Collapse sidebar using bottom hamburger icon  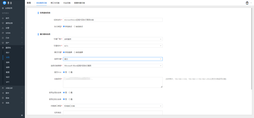point(22,115)
